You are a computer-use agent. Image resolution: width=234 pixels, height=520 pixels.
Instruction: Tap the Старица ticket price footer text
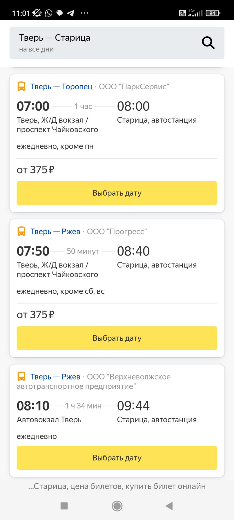pos(117,486)
